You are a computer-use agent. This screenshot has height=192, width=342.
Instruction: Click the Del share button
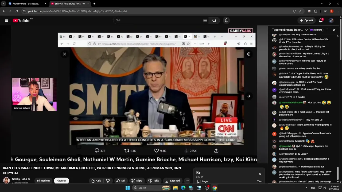121,181
